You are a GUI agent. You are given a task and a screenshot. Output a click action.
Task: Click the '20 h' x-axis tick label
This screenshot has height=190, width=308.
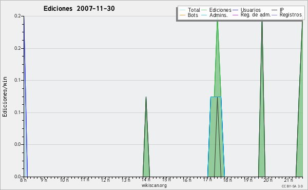pyautogui.click(x=268, y=180)
